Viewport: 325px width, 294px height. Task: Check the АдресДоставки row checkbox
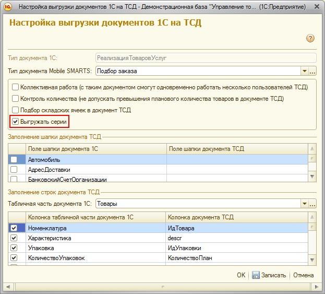pos(14,170)
